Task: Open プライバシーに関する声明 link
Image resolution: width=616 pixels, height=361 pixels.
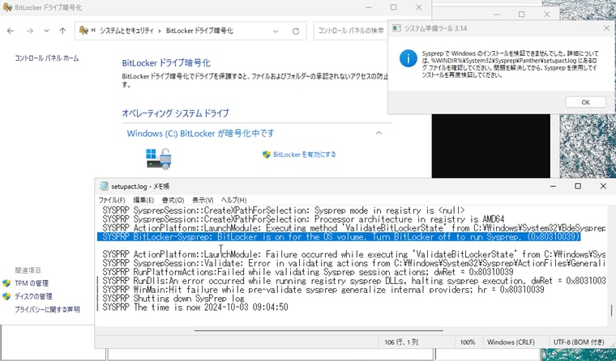Action: point(47,309)
